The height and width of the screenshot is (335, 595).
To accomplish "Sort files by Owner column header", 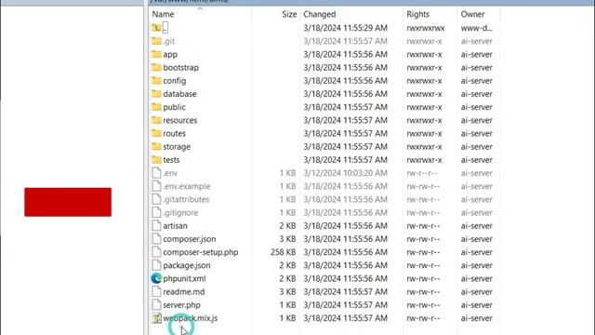I will pyautogui.click(x=472, y=15).
